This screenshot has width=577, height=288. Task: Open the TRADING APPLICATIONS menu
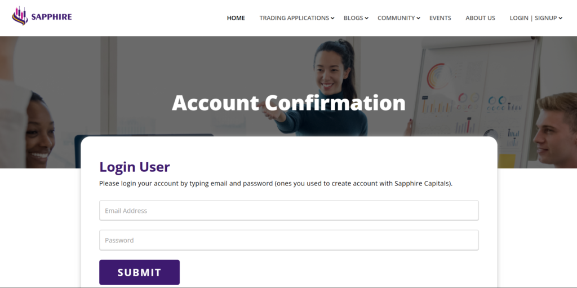click(x=294, y=18)
